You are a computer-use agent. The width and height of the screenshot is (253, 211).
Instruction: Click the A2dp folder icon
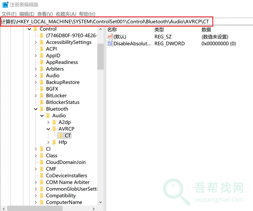[x=55, y=122]
